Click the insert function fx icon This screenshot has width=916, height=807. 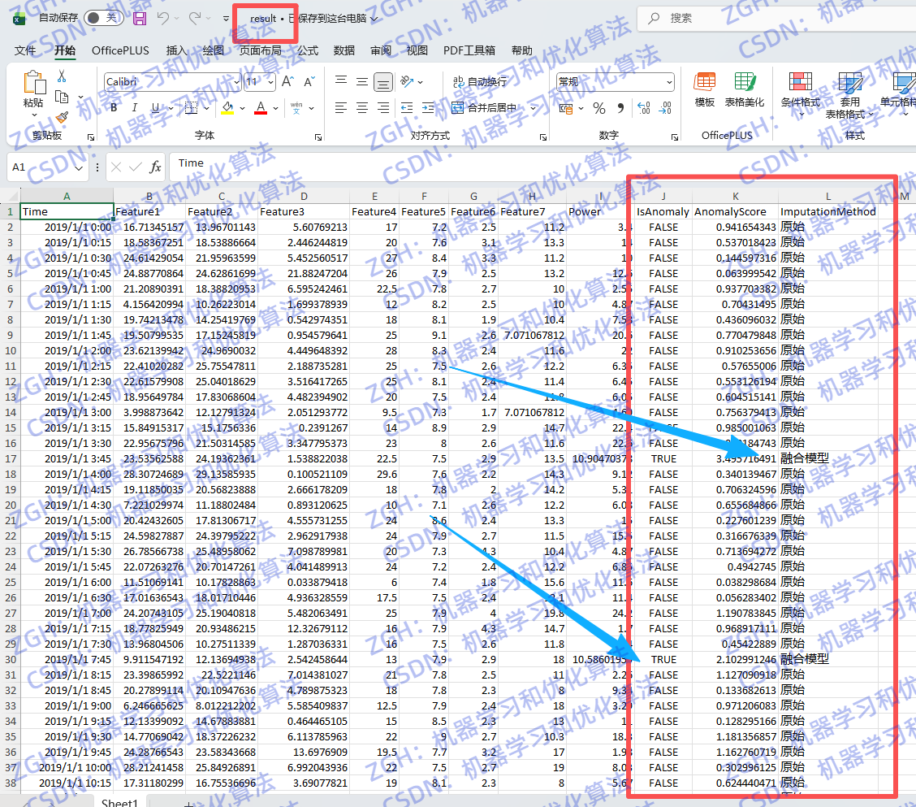(155, 167)
